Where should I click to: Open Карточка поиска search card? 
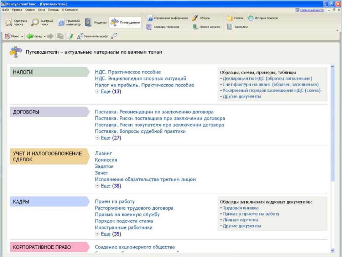pyautogui.click(x=16, y=22)
